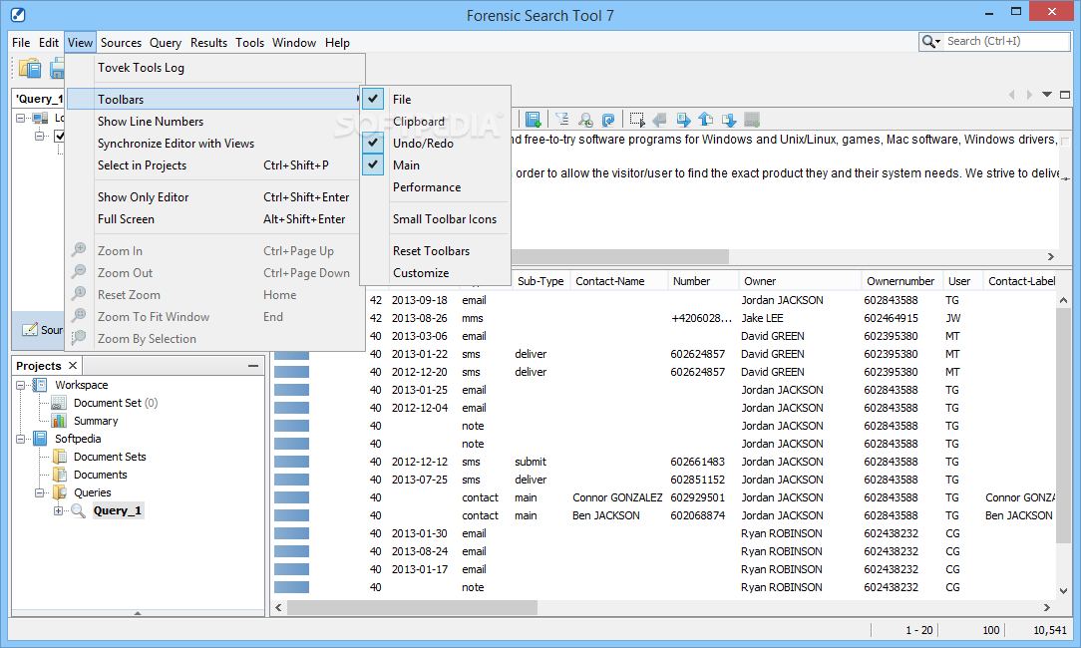Open the File menu
The image size is (1081, 648).
(x=21, y=43)
